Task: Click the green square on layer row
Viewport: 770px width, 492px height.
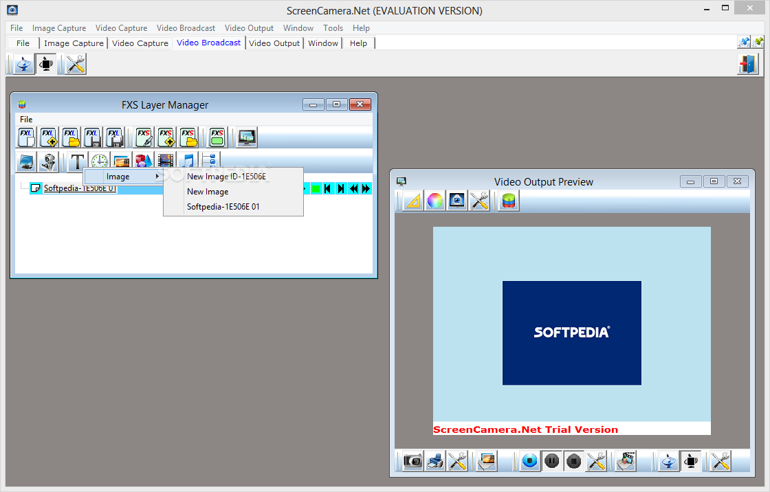Action: [316, 188]
